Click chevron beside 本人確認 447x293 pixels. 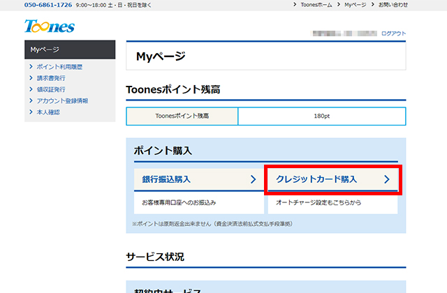click(31, 112)
